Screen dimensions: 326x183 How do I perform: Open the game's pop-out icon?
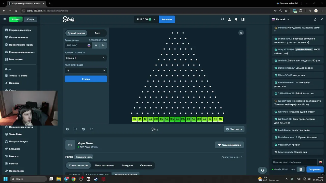pos(91,129)
